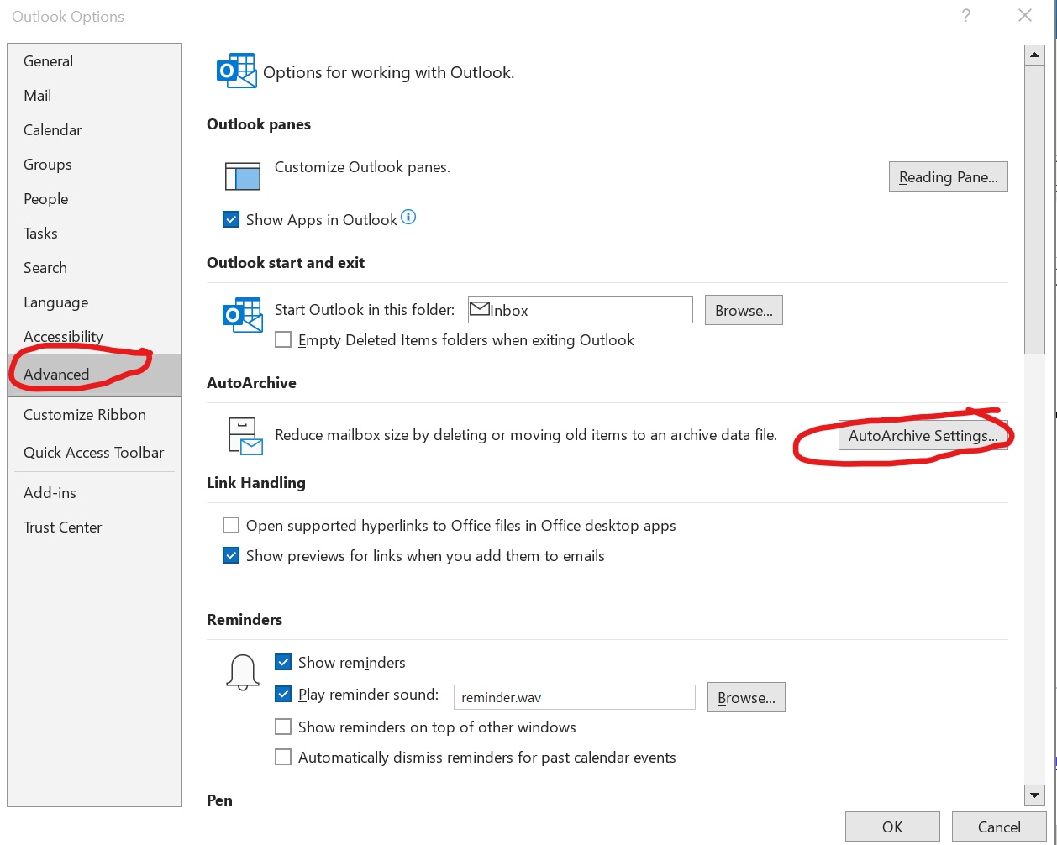Viewport: 1057px width, 845px height.
Task: Go to Customize Ribbon settings
Action: click(x=94, y=415)
